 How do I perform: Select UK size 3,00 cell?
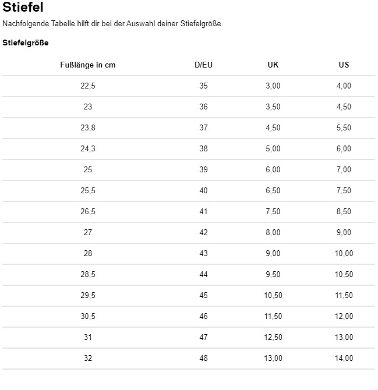273,86
